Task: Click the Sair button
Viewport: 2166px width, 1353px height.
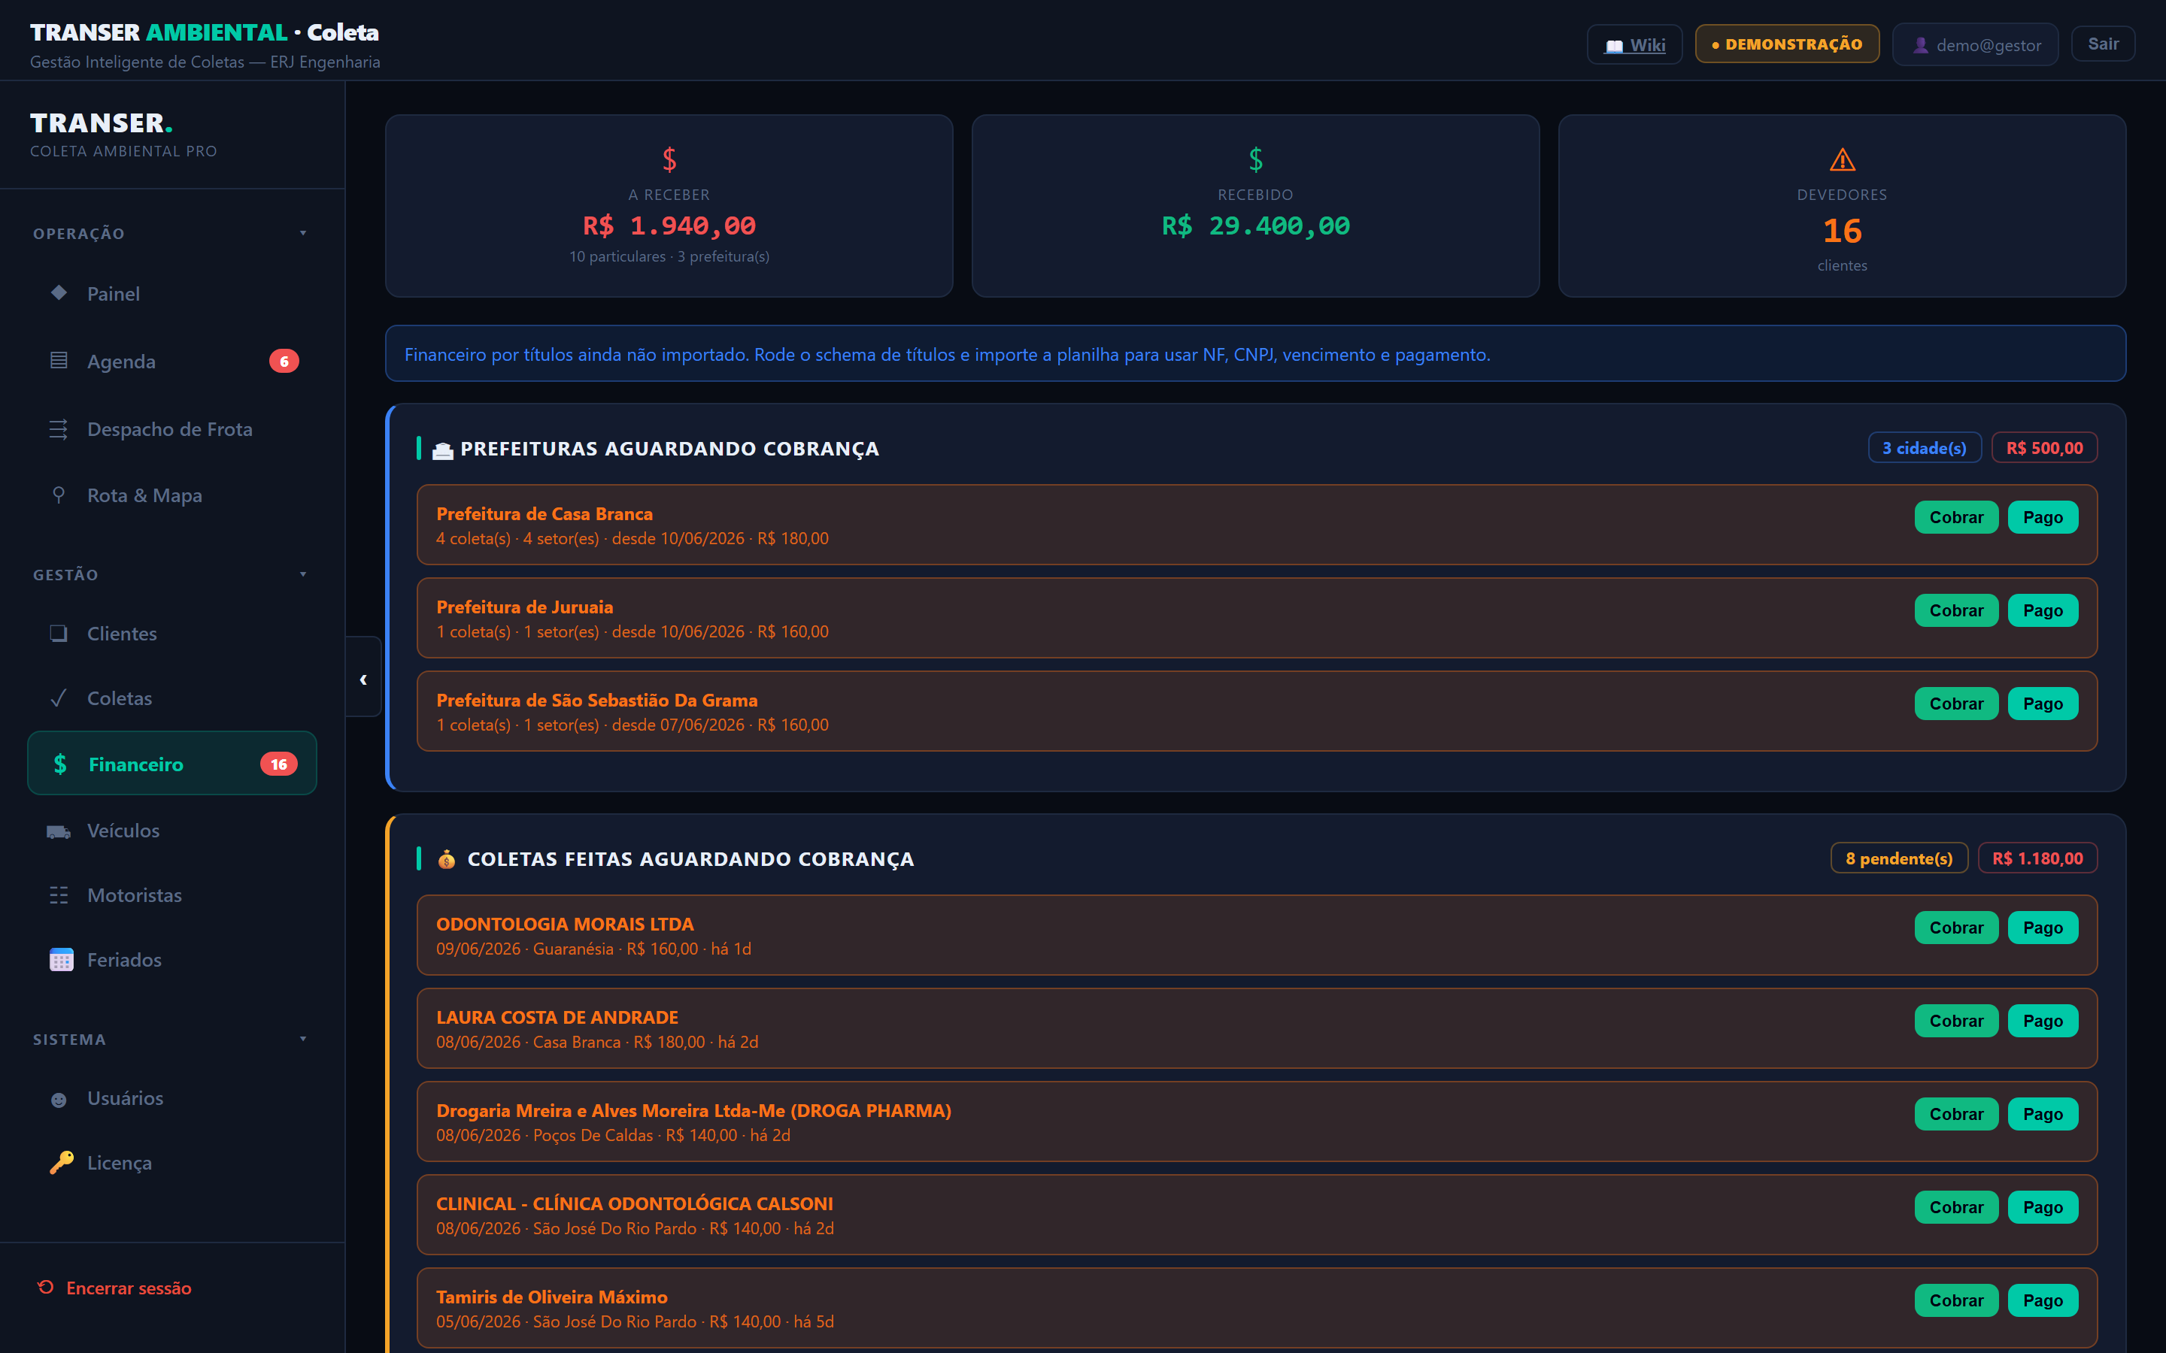Action: click(2103, 44)
